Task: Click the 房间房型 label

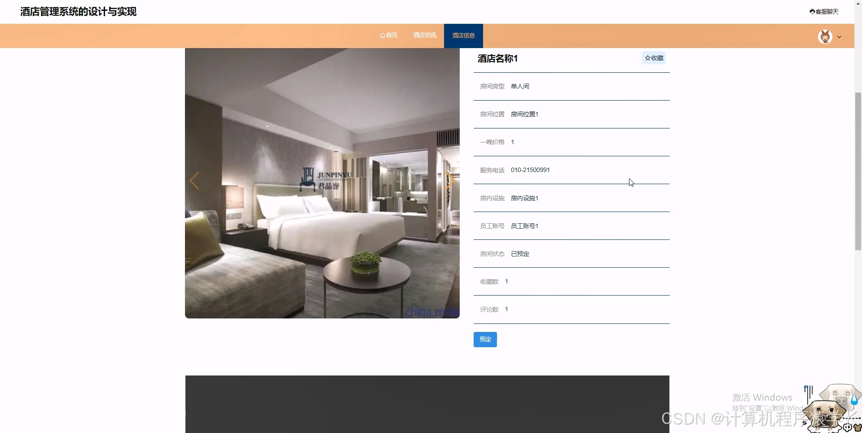Action: [492, 86]
